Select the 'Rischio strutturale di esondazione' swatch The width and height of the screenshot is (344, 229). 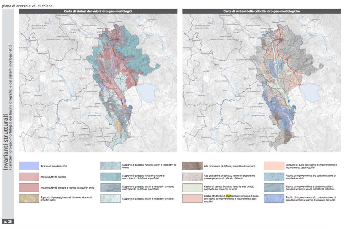[x=192, y=198]
